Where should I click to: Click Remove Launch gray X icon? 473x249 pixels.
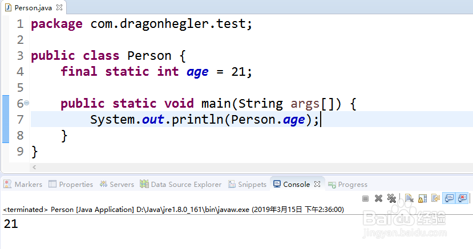coord(378,198)
